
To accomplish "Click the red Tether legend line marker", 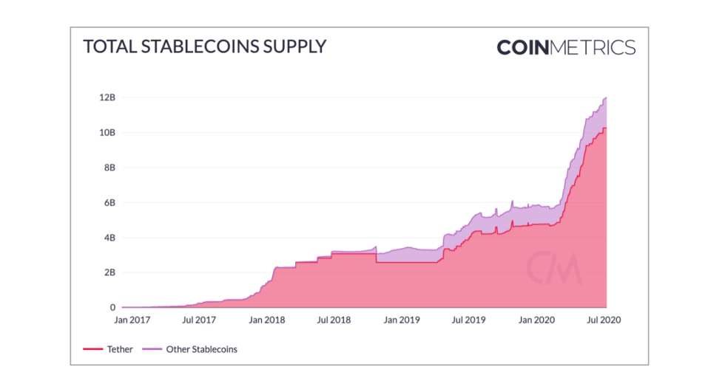I will click(x=92, y=349).
